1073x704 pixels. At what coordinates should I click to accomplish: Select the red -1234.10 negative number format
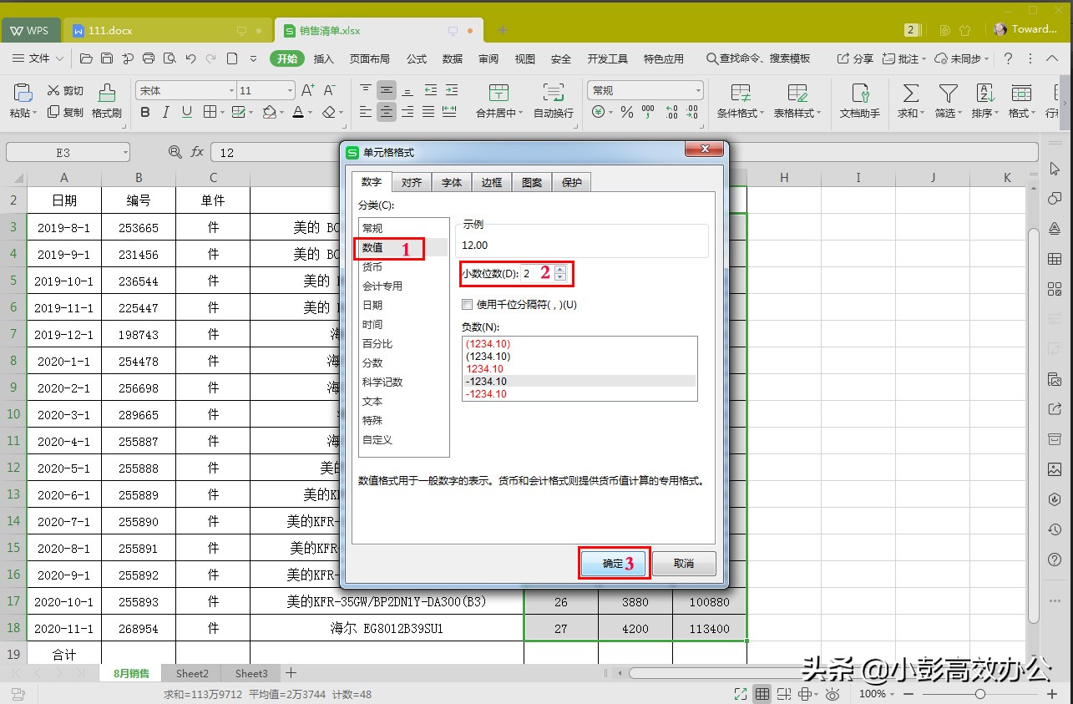(486, 393)
